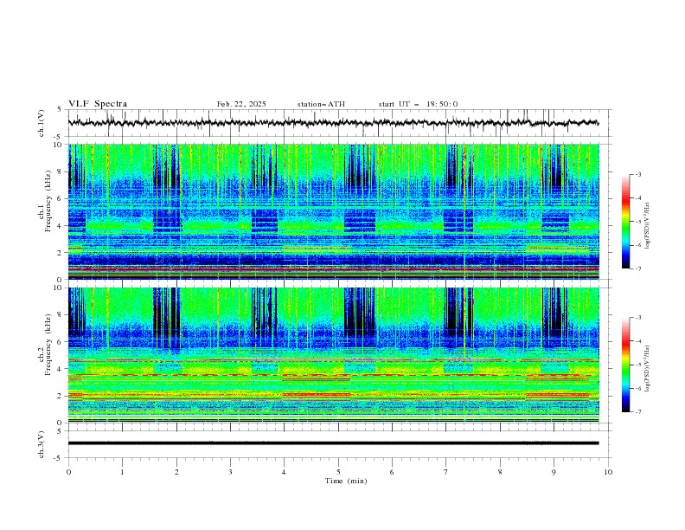
Task: Click tick "0" on the Time axis
Action: tap(68, 472)
